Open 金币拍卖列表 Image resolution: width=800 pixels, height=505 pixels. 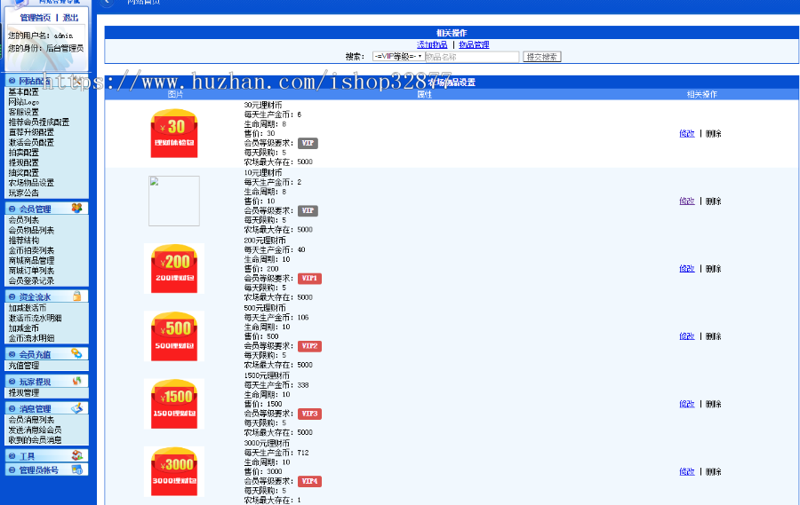31,250
